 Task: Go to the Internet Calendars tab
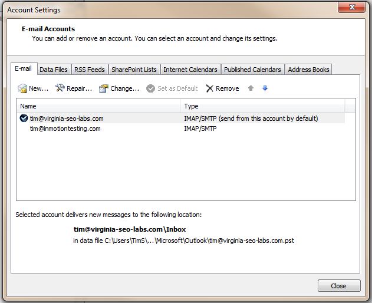coord(190,70)
